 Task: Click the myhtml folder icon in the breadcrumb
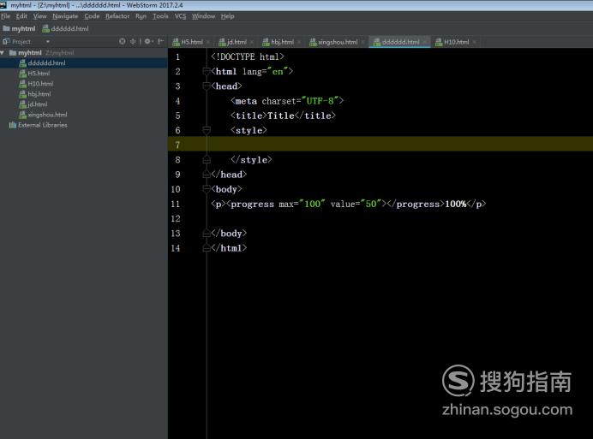[x=6, y=29]
